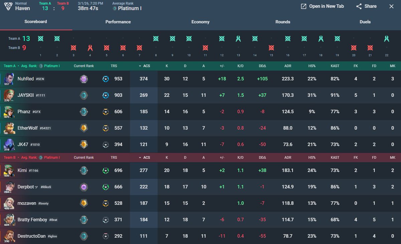The image size is (401, 244).
Task: Open JAYSKII player profile link
Action: pyautogui.click(x=26, y=95)
